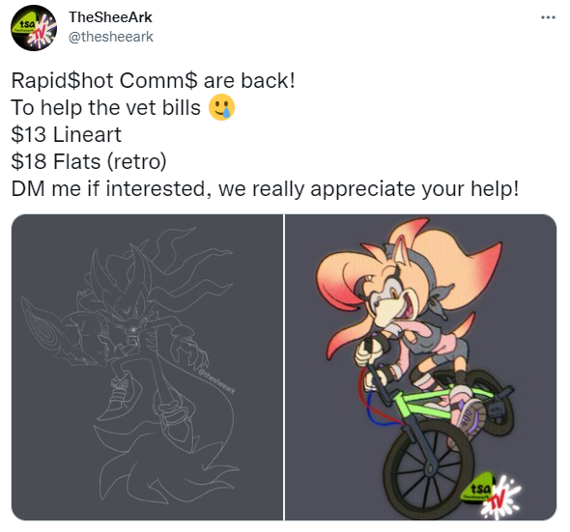Open the colored bike rider image
570x532 pixels.
click(x=420, y=367)
